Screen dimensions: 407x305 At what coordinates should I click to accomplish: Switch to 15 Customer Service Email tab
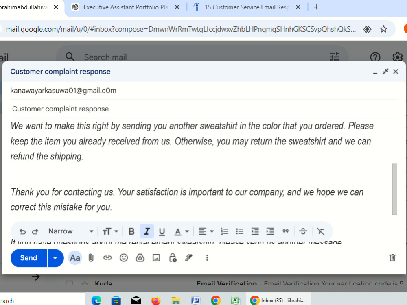(247, 7)
